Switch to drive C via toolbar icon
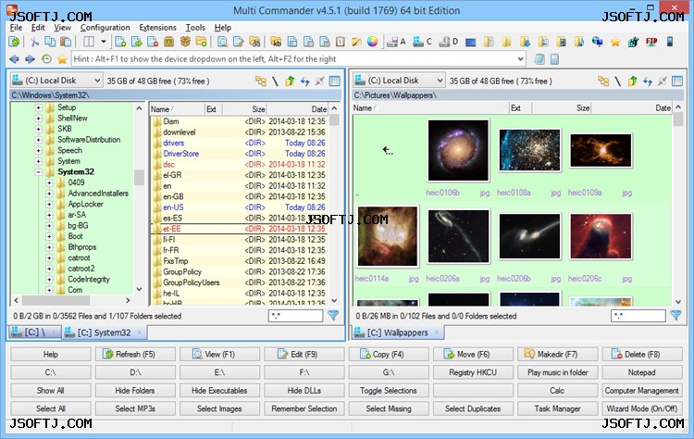 coord(422,42)
